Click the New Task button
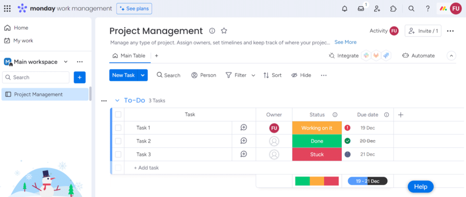The image size is (466, 197). [x=124, y=75]
